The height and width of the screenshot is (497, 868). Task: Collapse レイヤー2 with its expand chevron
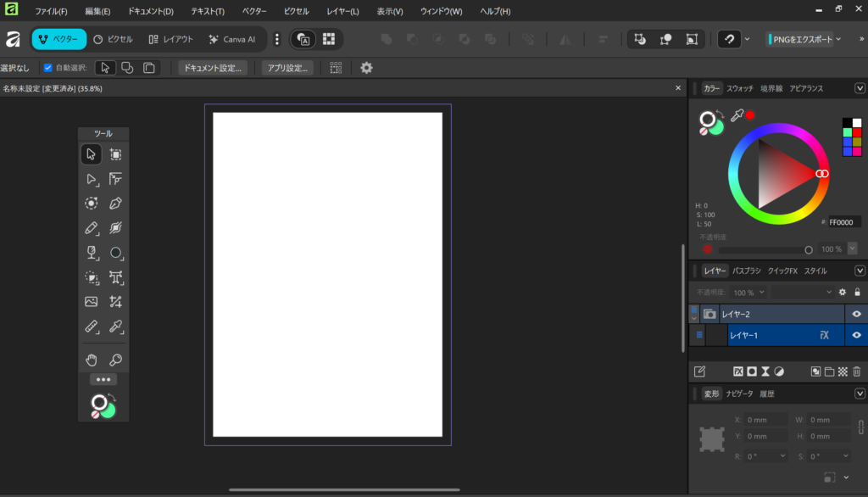[694, 318]
